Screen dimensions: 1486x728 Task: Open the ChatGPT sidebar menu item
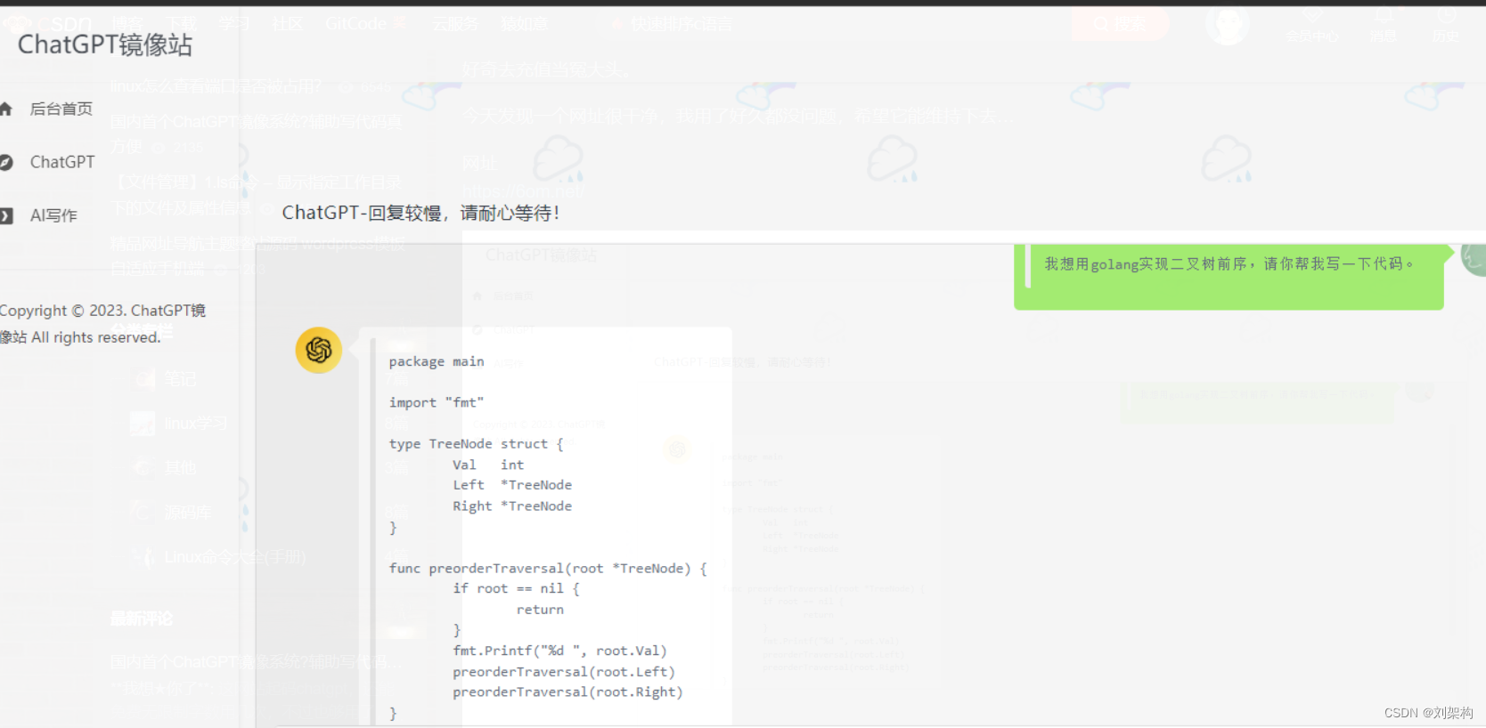(61, 162)
